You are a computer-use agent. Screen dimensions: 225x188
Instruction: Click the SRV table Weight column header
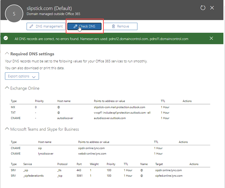pos(94,164)
